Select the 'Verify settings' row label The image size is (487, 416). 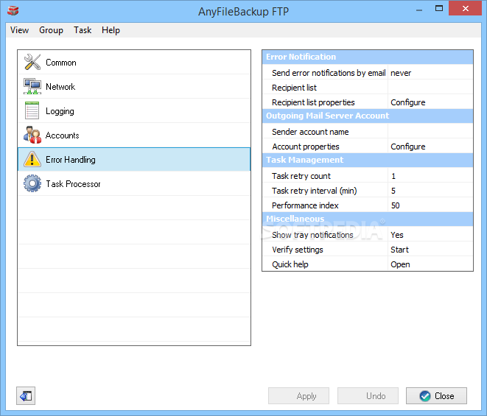(x=298, y=250)
